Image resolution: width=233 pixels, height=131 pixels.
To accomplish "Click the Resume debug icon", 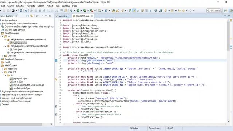I will [31, 11].
